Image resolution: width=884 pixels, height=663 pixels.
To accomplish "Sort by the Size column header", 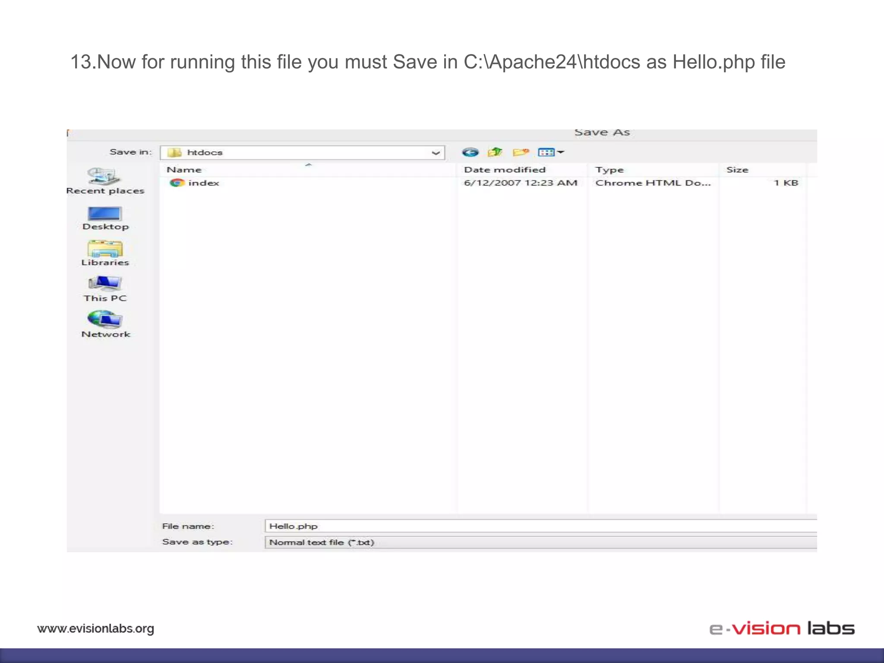I will [x=763, y=170].
